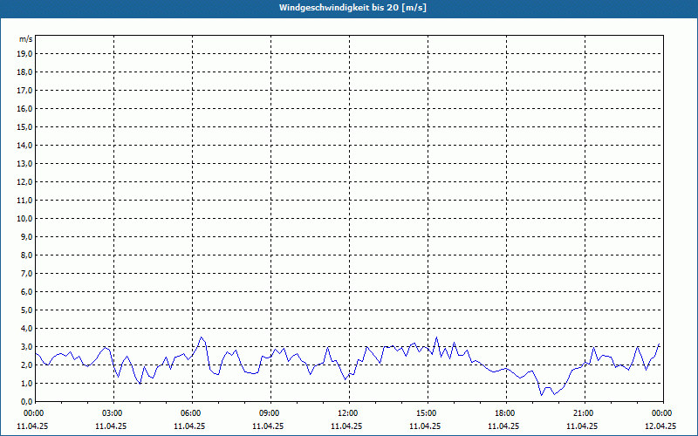This screenshot has height=436, width=698.
Task: Select the '12.04.25' date label
Action: click(660, 426)
